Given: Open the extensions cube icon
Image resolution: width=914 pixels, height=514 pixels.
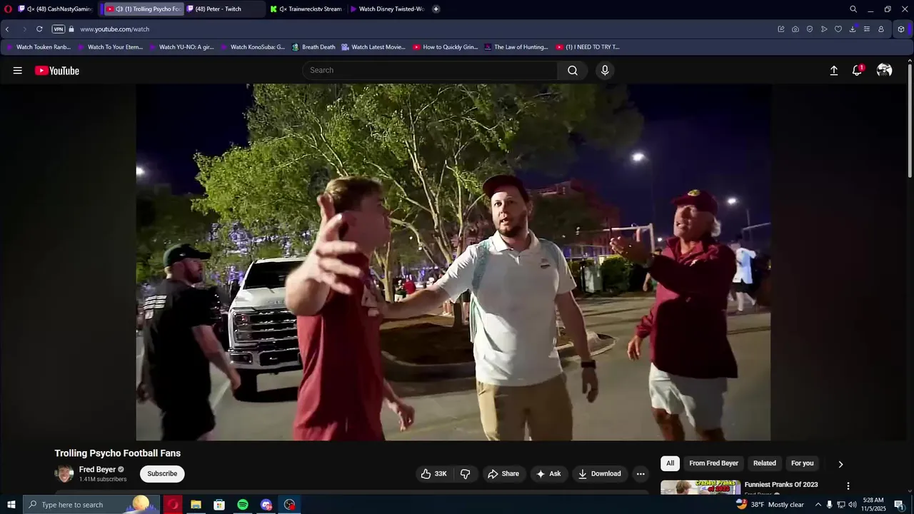Looking at the screenshot, I should pos(901,29).
